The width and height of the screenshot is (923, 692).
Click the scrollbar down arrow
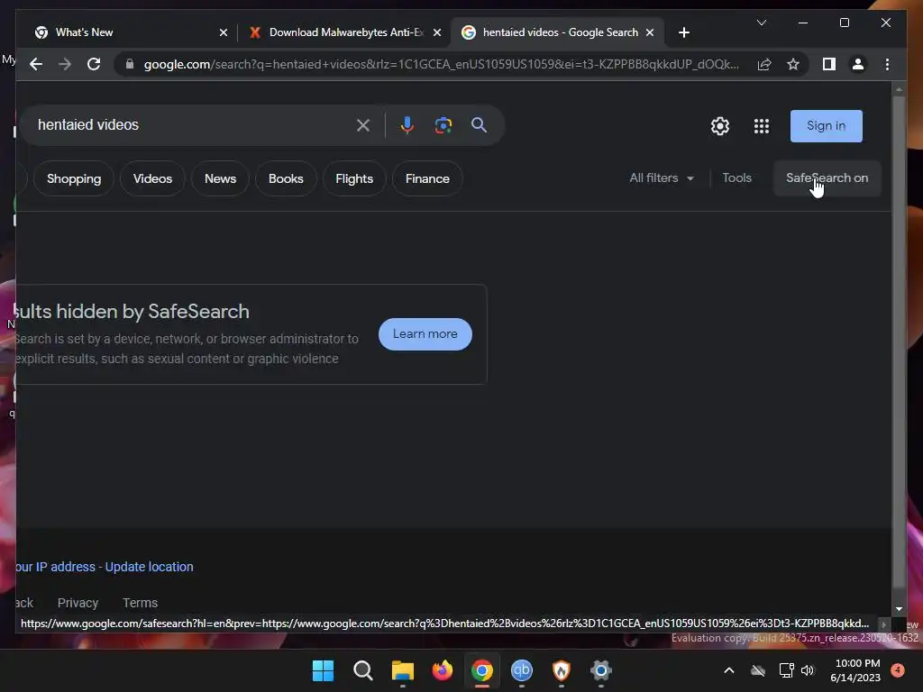[899, 610]
